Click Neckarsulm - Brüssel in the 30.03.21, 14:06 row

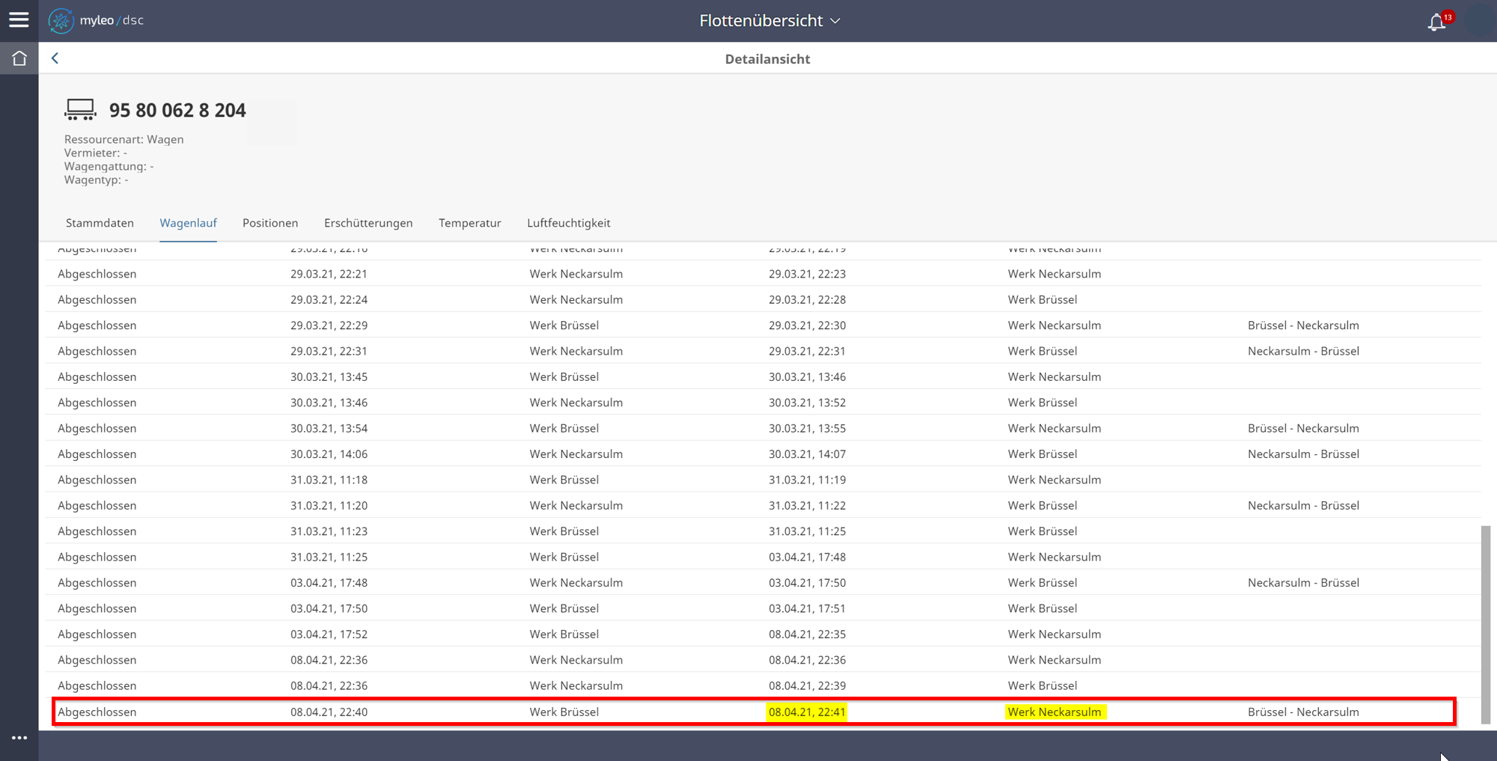tap(1303, 454)
